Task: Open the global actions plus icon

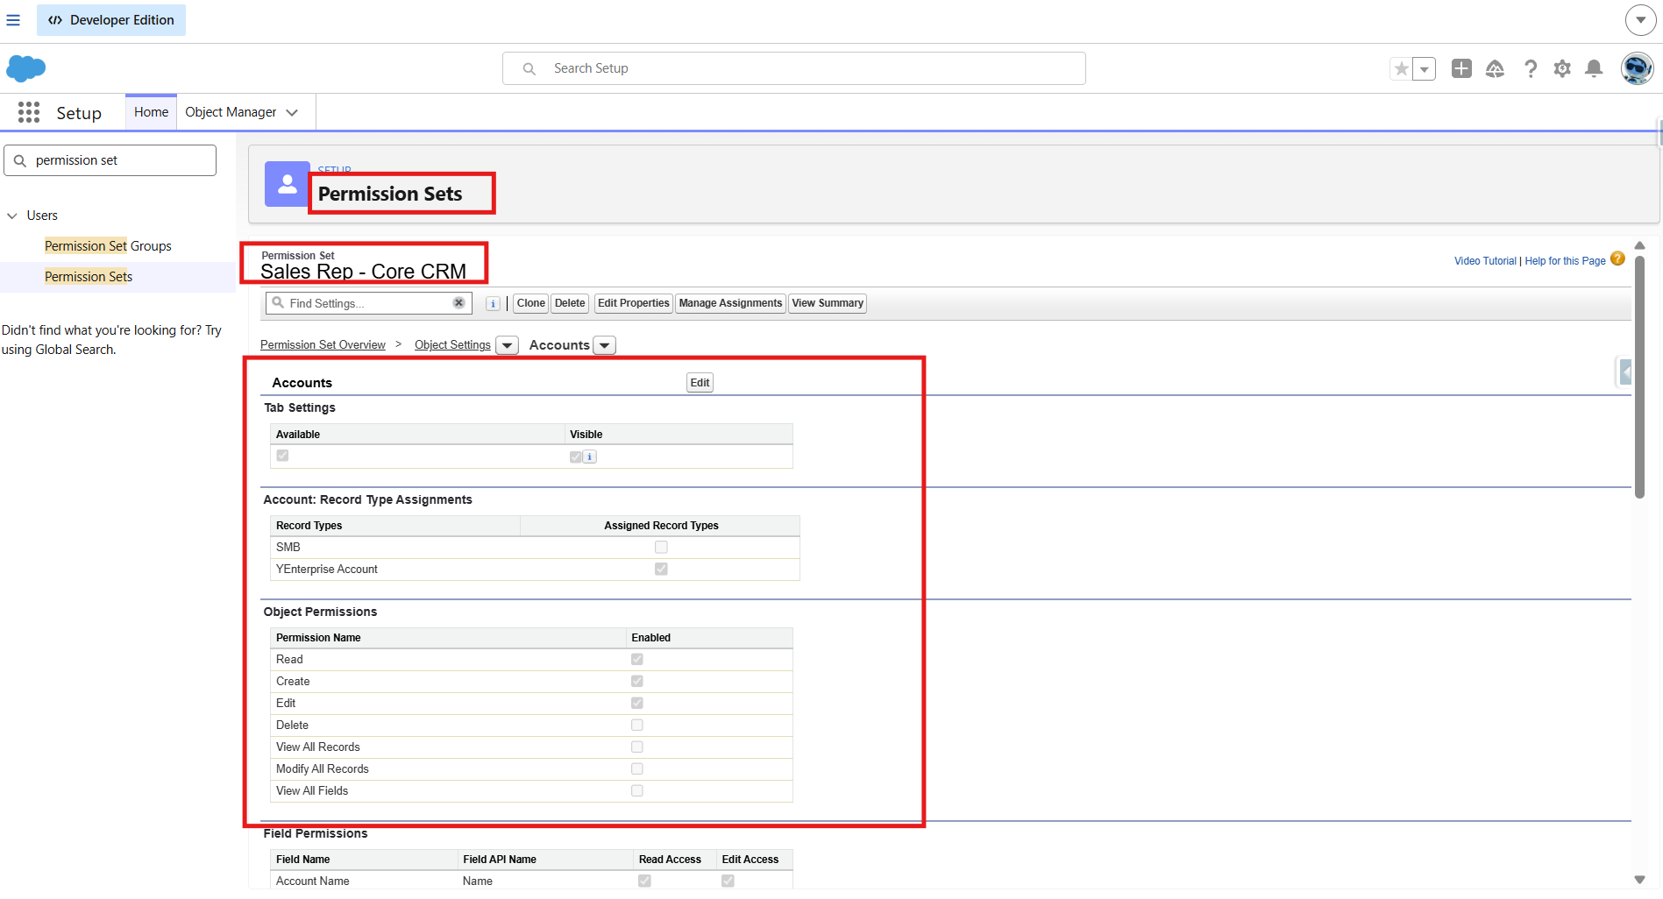Action: coord(1461,68)
